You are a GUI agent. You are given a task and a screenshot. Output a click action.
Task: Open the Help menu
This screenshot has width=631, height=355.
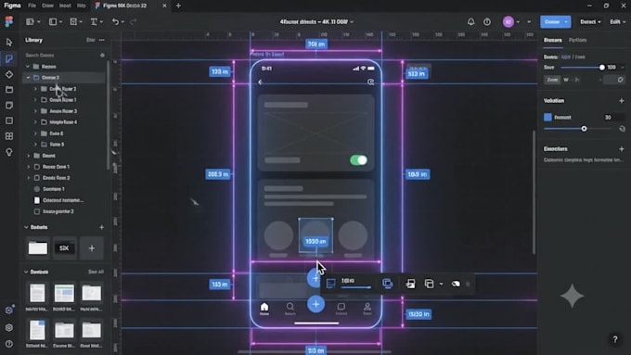(x=82, y=6)
